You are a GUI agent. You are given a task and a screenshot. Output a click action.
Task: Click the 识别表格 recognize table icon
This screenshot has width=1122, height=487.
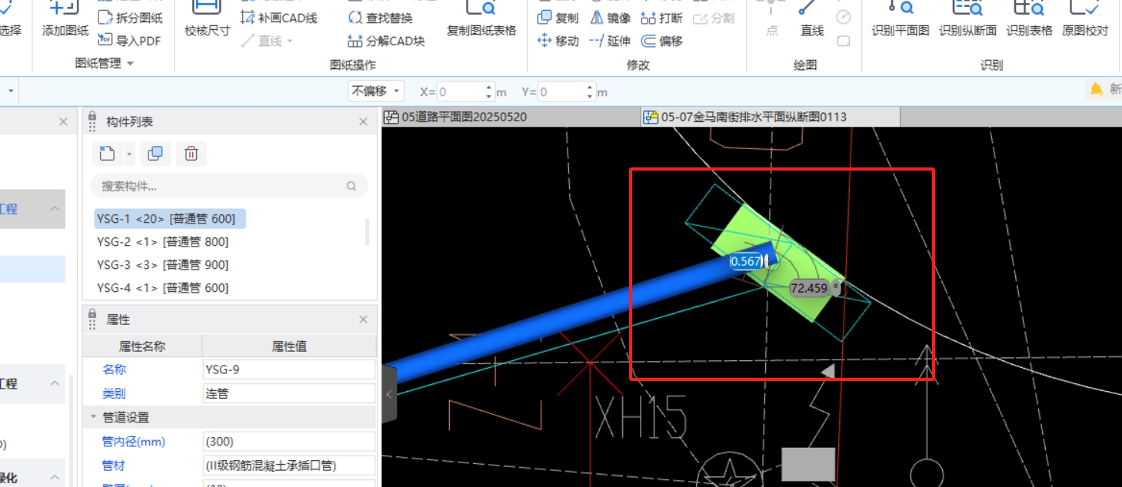[1029, 9]
